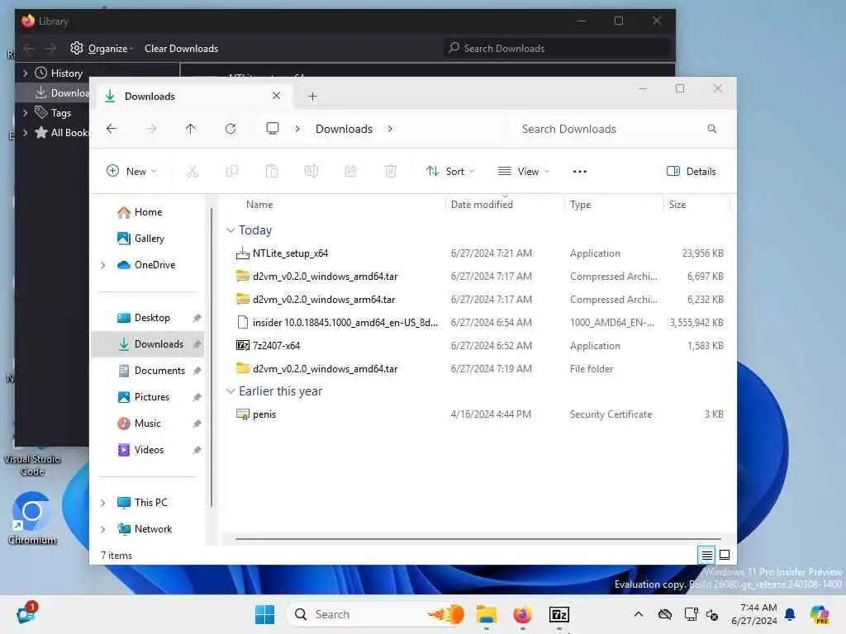Select Desktop in navigation pane
Image resolution: width=846 pixels, height=634 pixels.
pyautogui.click(x=147, y=318)
